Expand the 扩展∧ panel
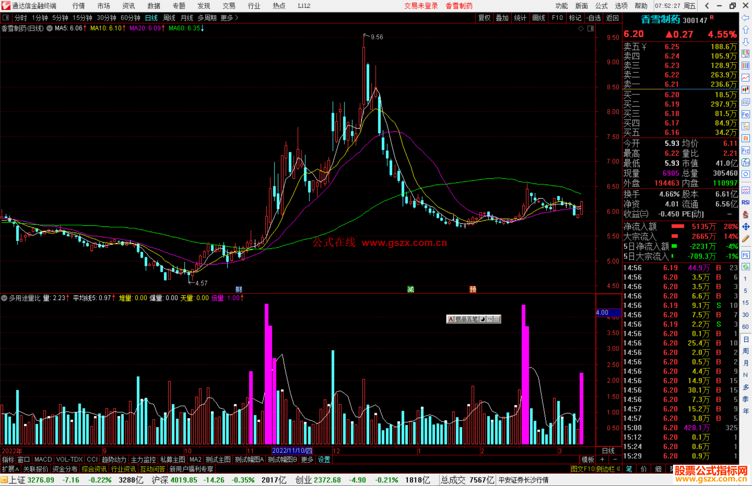The width and height of the screenshot is (752, 486). click(10, 469)
